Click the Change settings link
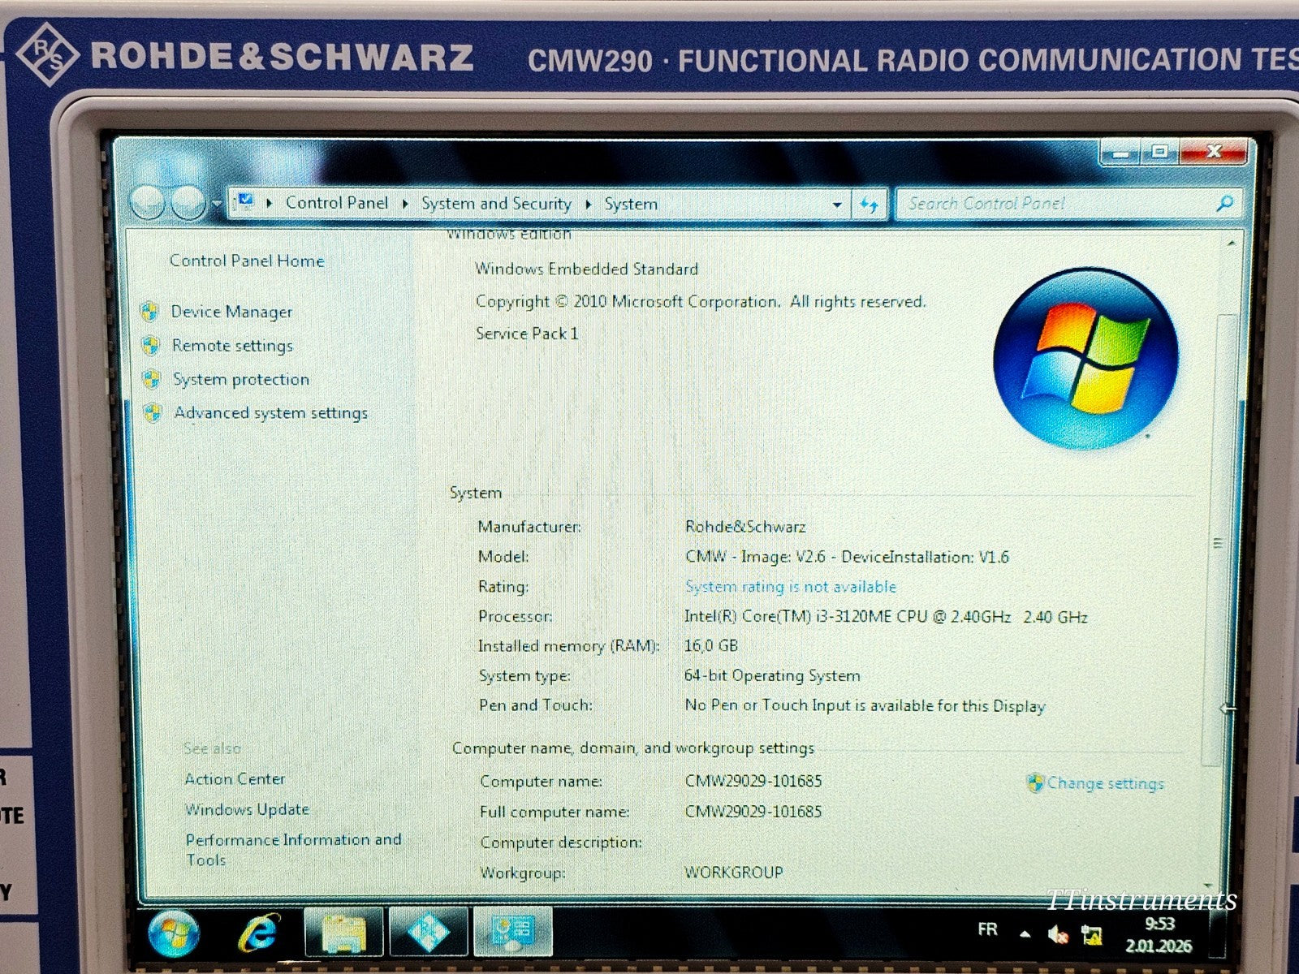 [x=1107, y=782]
